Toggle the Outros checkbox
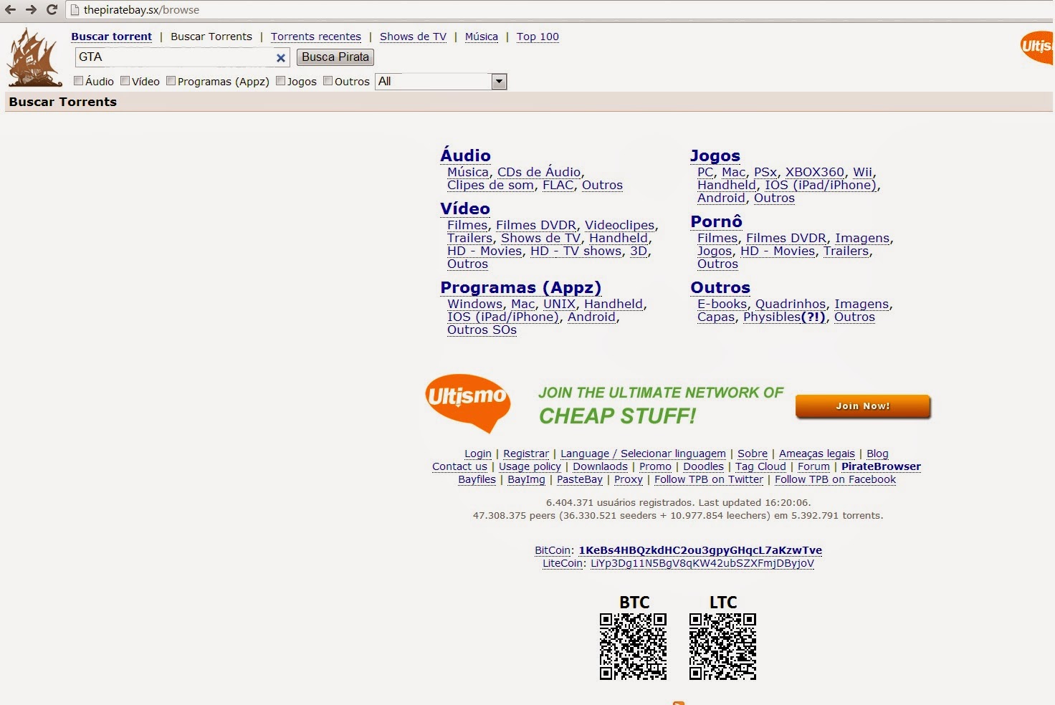Viewport: 1055px width, 705px height. coord(328,81)
